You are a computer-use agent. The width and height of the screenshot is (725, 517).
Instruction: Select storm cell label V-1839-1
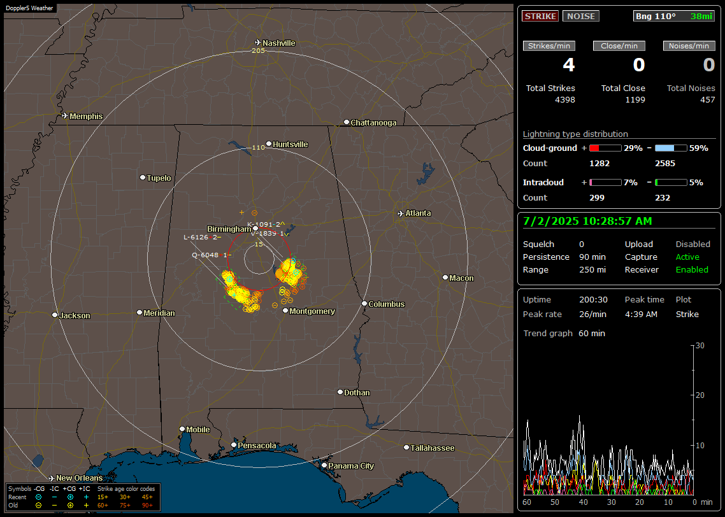(269, 233)
